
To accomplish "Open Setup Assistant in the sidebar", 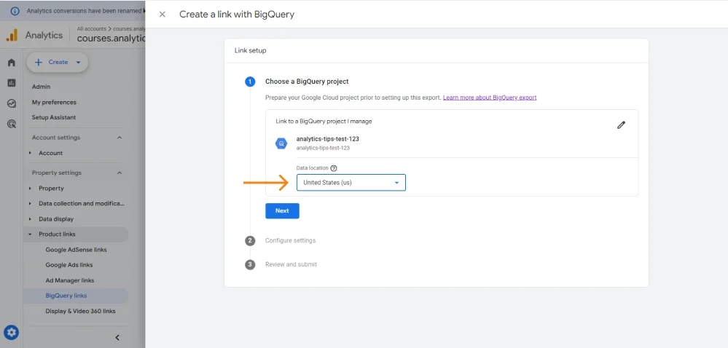I will point(54,117).
